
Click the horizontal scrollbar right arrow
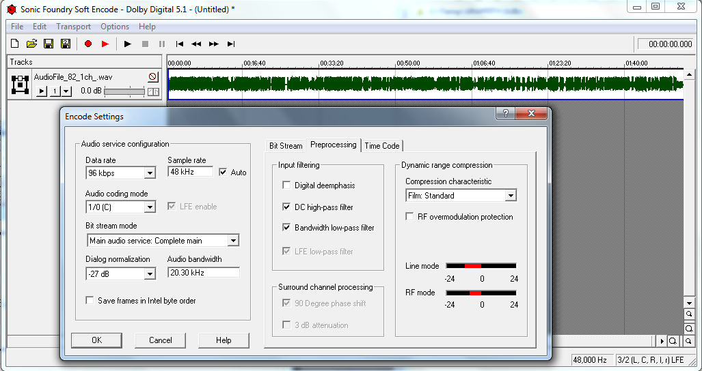coord(662,341)
